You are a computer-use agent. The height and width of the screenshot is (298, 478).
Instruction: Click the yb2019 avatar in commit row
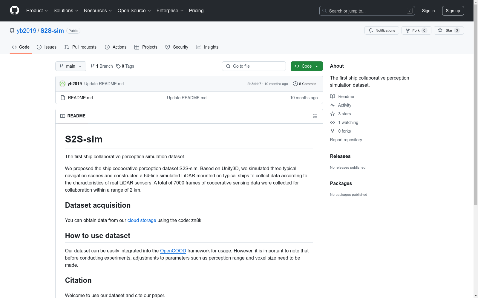(x=62, y=84)
